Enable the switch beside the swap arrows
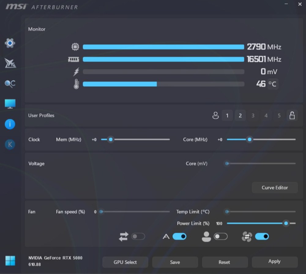Viewport: 306px width, 274px height. [x=138, y=237]
